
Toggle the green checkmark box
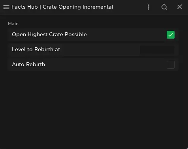[171, 35]
